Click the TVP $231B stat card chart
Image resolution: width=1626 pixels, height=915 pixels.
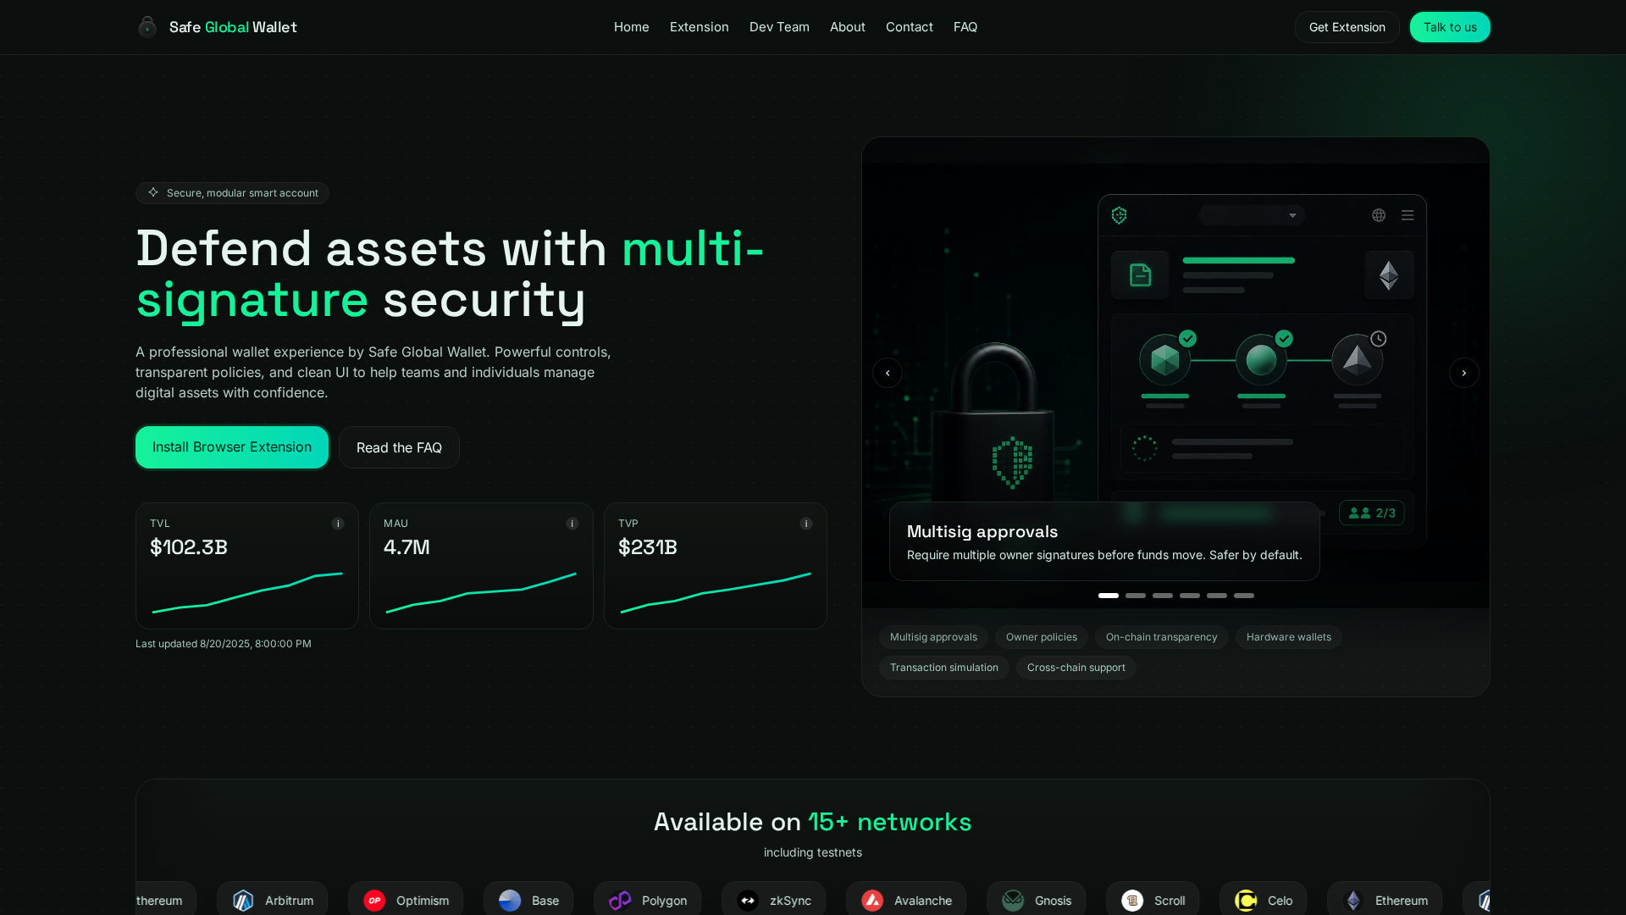point(716,592)
